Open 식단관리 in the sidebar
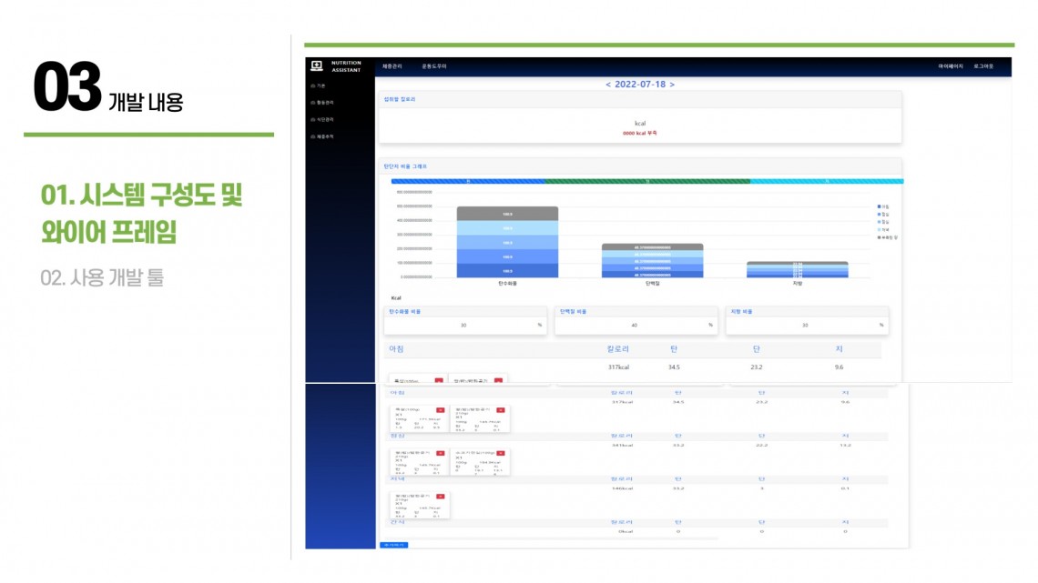The height and width of the screenshot is (583, 1038). click(322, 120)
